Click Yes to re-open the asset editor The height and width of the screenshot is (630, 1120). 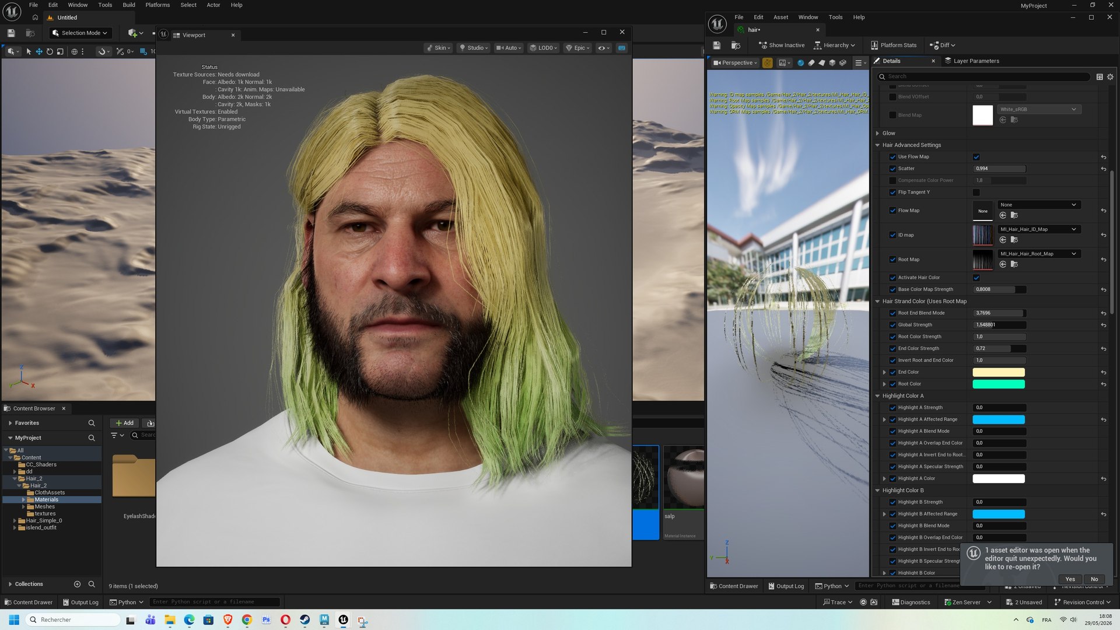[x=1070, y=579]
